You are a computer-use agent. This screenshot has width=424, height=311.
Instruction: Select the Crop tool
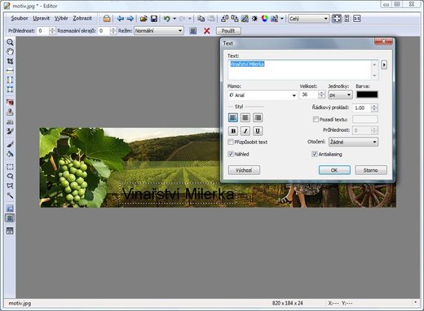point(10,61)
